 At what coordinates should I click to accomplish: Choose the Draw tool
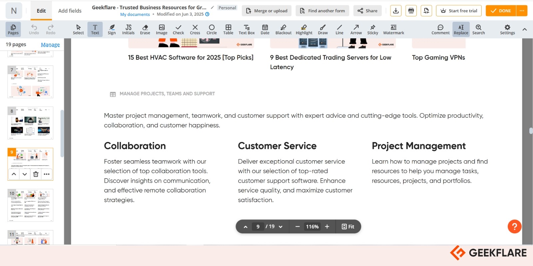coord(323,29)
